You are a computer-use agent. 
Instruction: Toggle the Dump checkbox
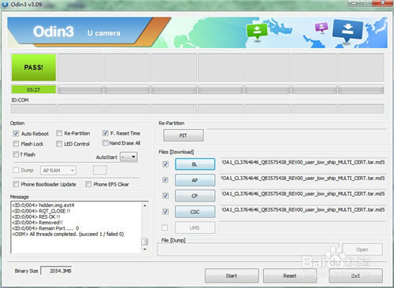16,170
